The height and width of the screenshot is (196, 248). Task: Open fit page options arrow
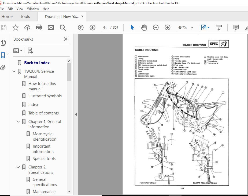click(209, 28)
